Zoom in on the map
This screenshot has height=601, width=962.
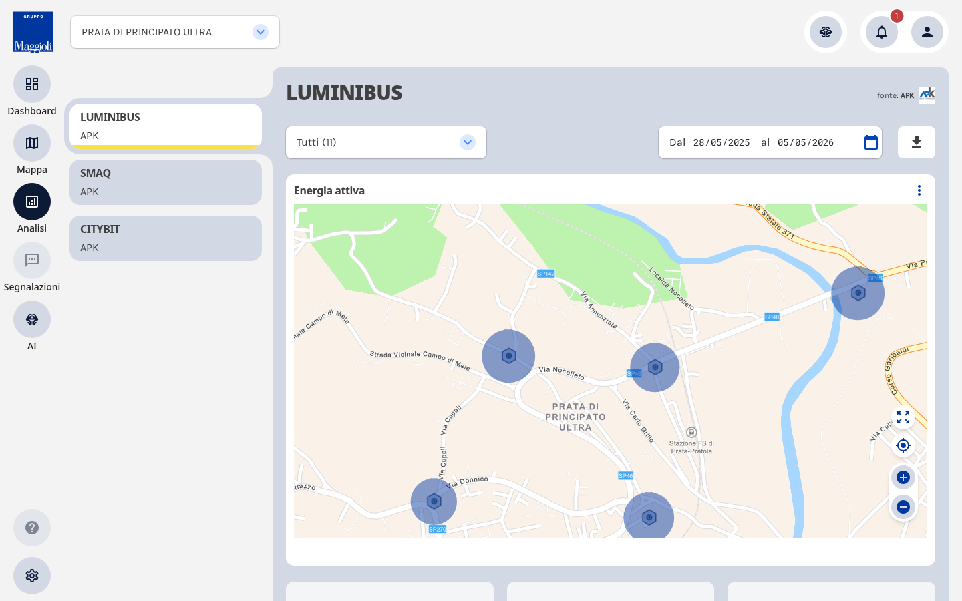[903, 477]
